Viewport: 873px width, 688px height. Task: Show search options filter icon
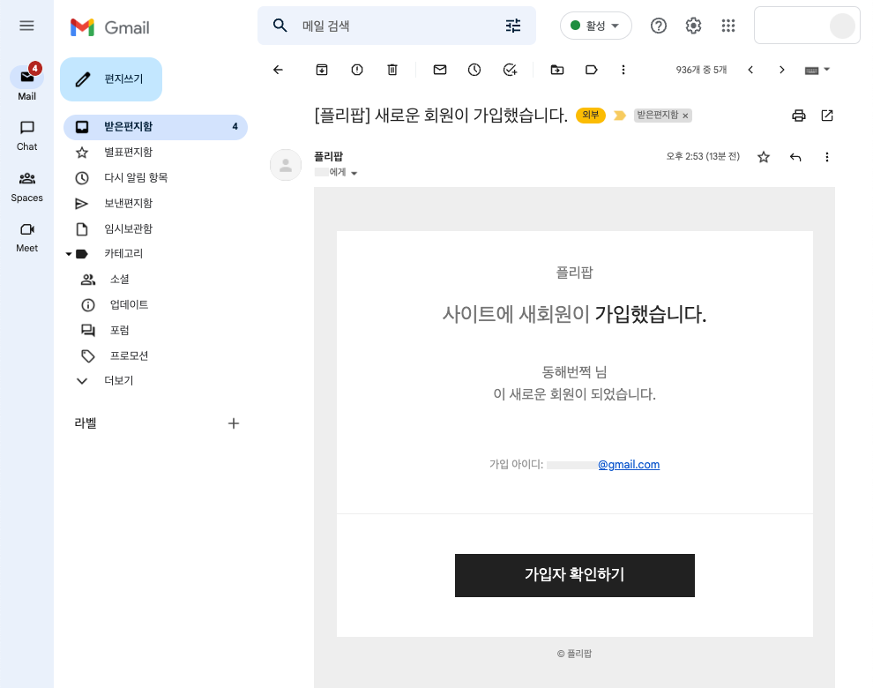pyautogui.click(x=512, y=26)
